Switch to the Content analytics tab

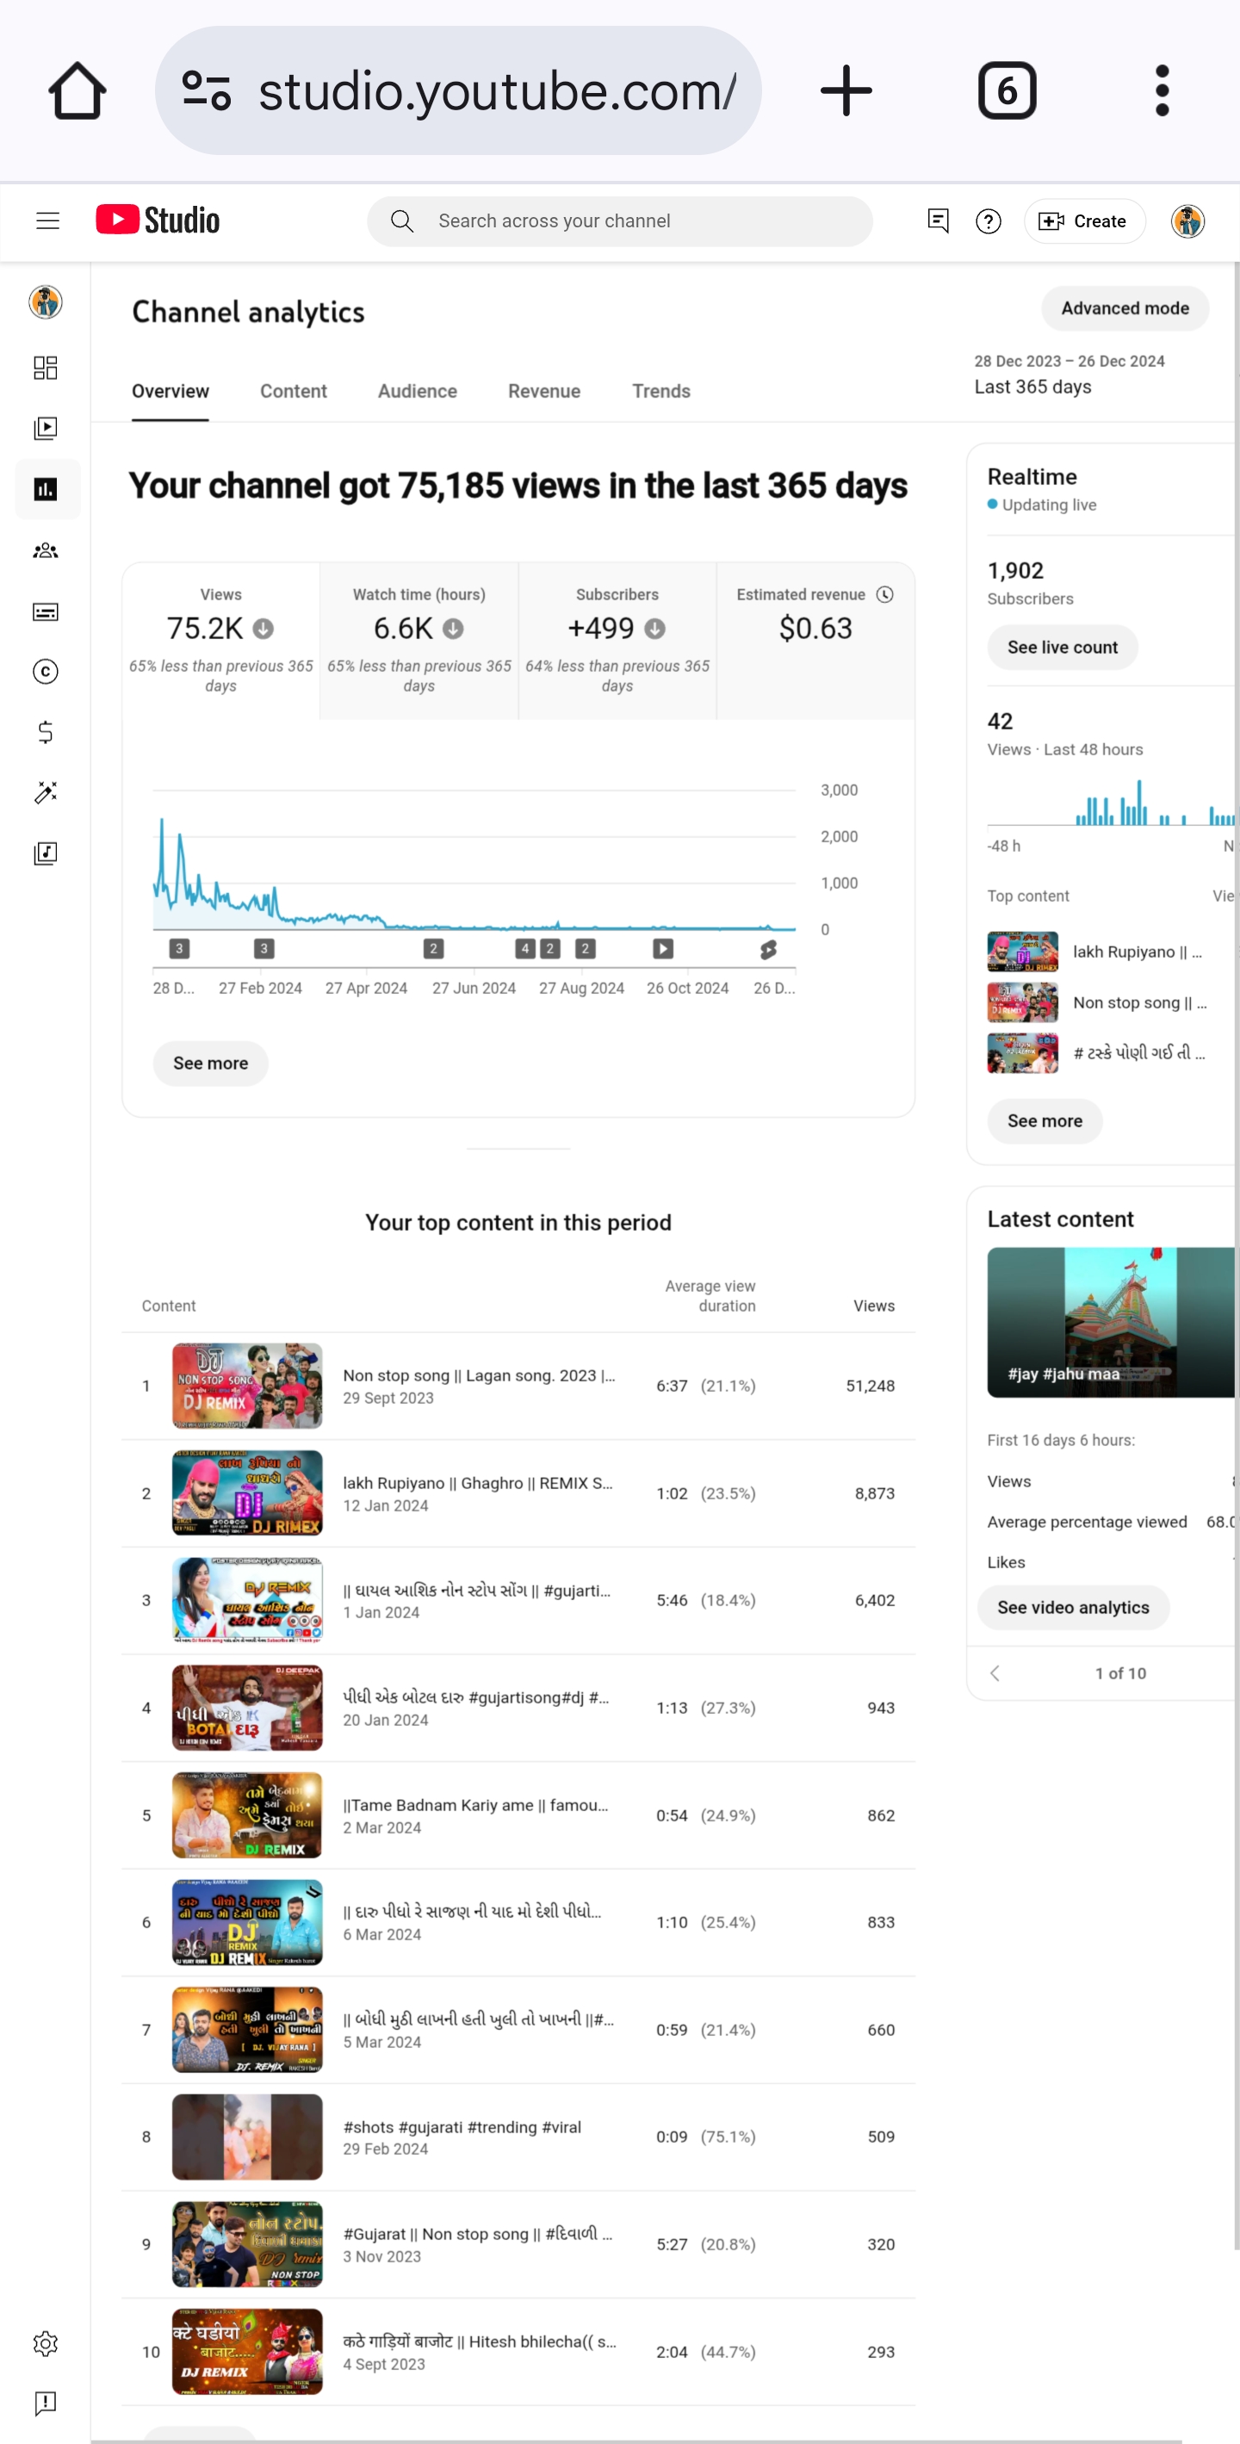[293, 391]
